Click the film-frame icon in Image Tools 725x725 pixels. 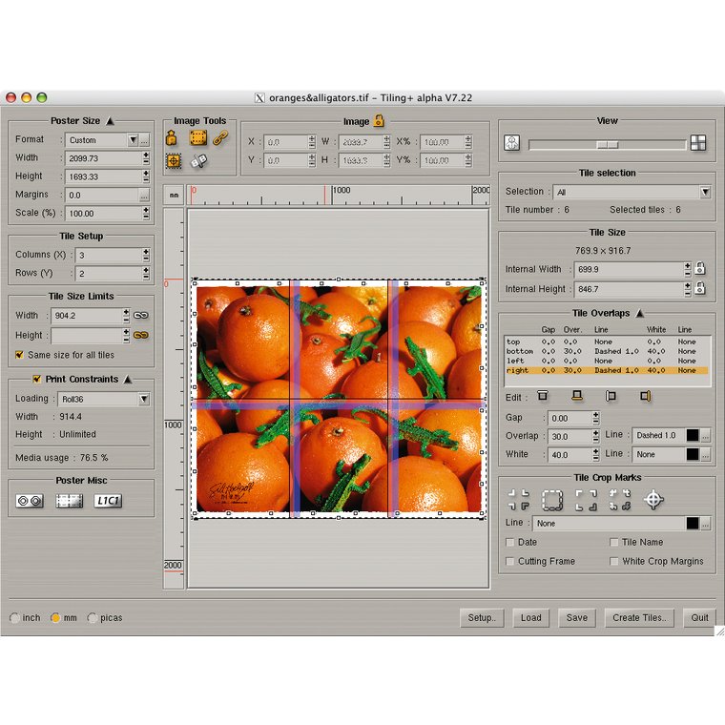coord(197,138)
